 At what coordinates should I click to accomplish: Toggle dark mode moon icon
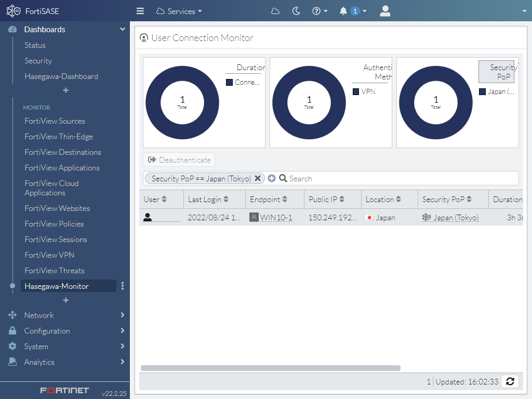pos(296,11)
